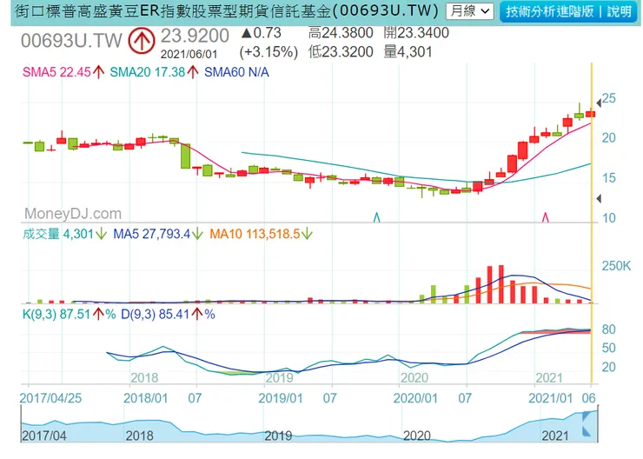This screenshot has width=643, height=459.
Task: Open 技術分析進階版 advanced analysis link
Action: (x=549, y=11)
